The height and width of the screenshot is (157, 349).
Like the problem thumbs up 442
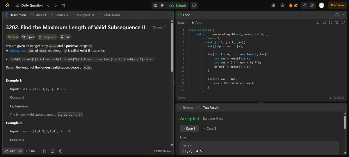[x=10, y=151]
